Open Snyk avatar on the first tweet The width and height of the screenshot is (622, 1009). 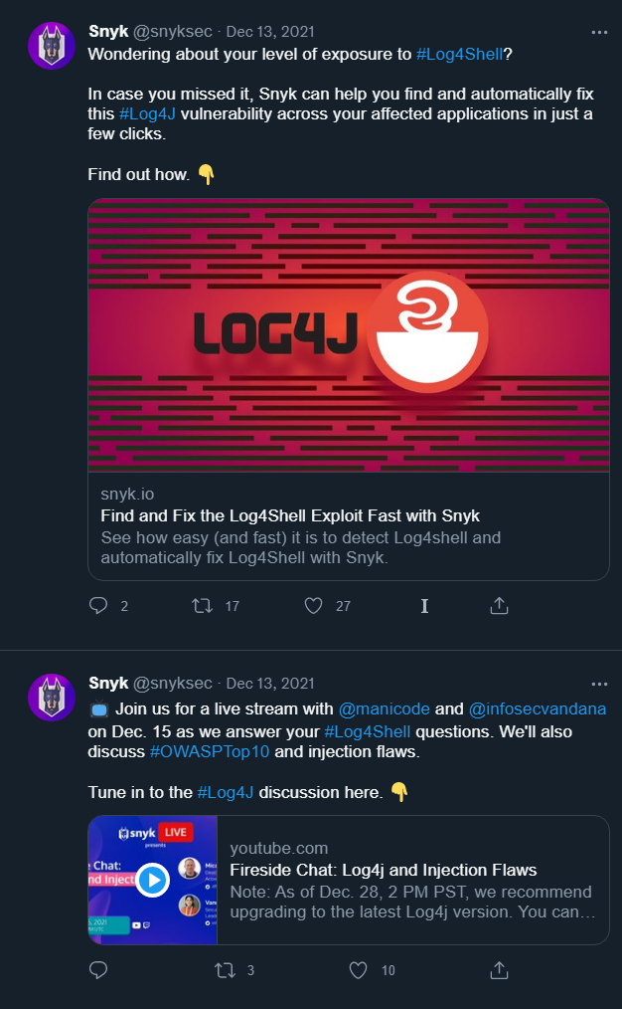(x=52, y=46)
